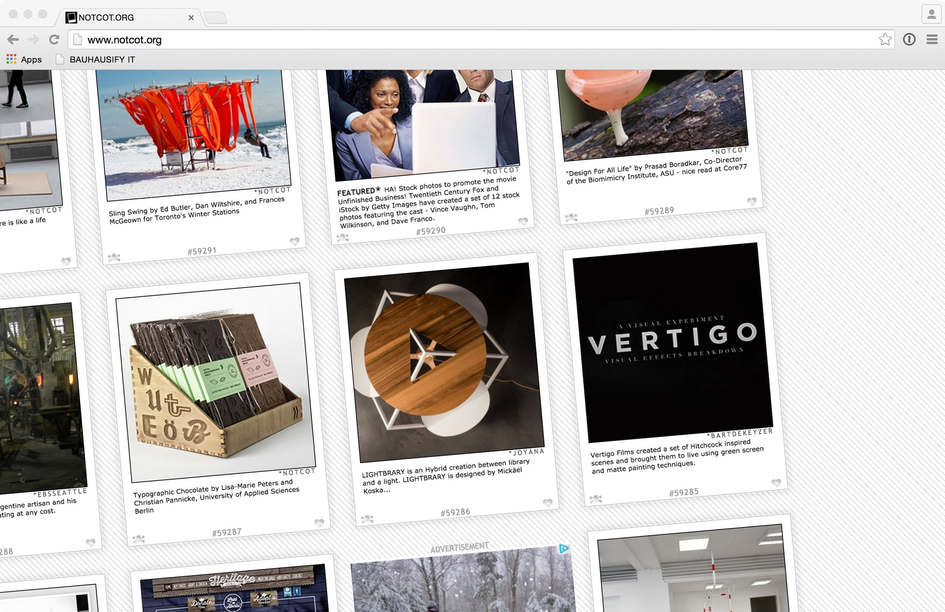Click the Sling Swing by Ed Butler caption
945x612 pixels.
197,211
